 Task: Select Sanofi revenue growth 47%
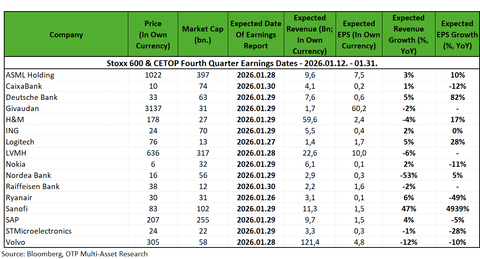(x=409, y=209)
